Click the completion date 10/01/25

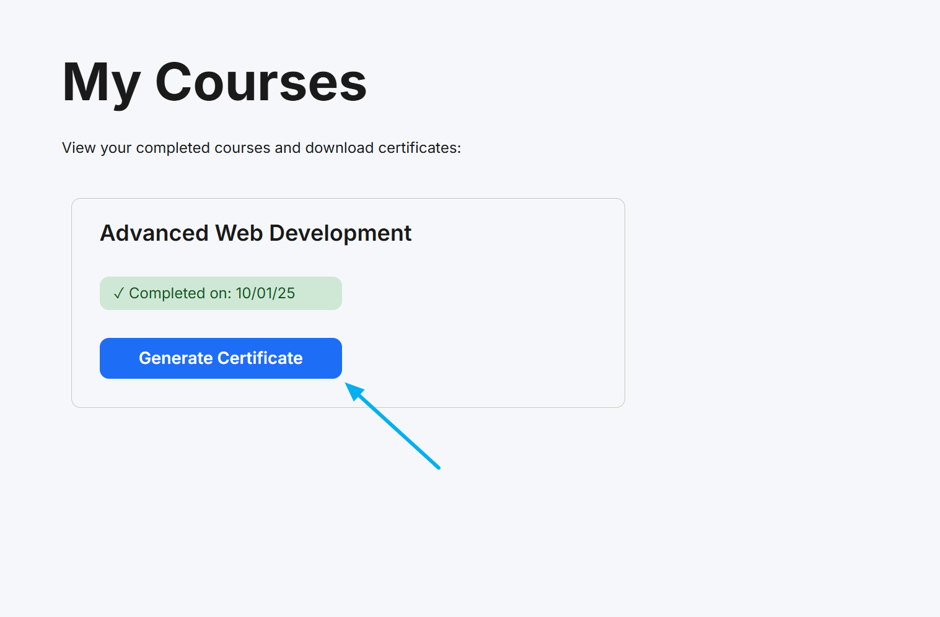[x=265, y=293]
